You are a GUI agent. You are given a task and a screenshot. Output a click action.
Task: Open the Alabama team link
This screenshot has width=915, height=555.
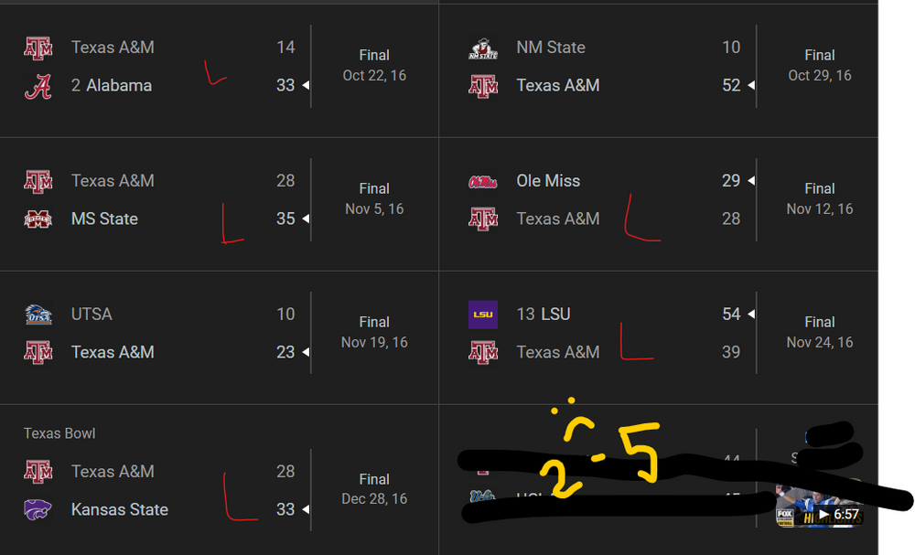(x=119, y=86)
